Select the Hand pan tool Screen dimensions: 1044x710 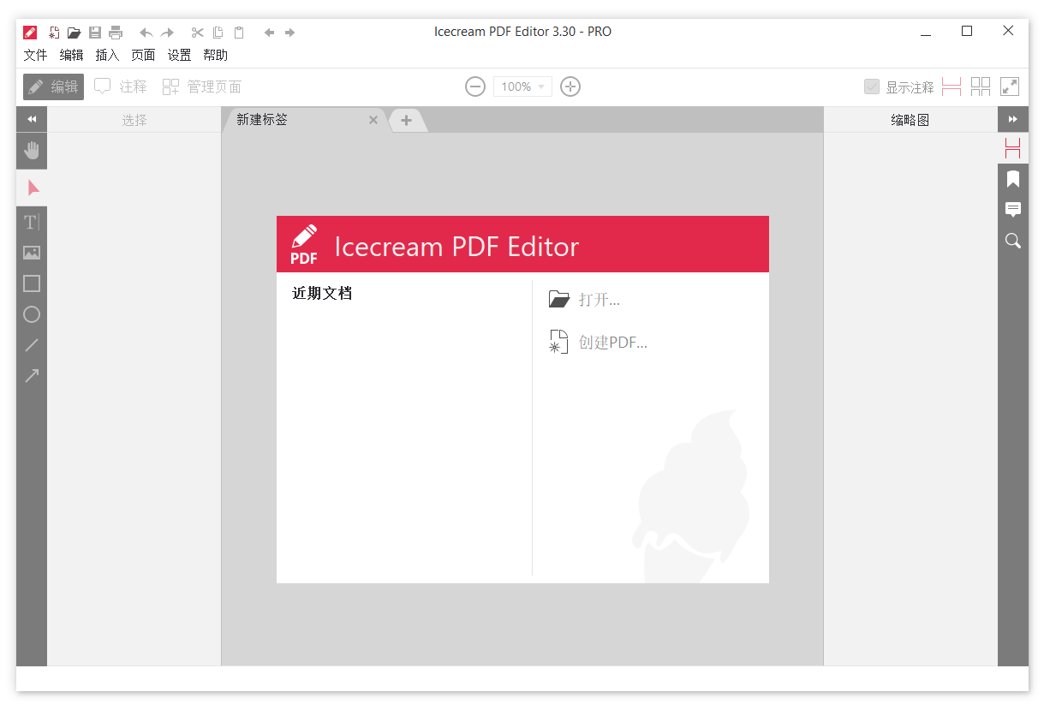pyautogui.click(x=32, y=152)
